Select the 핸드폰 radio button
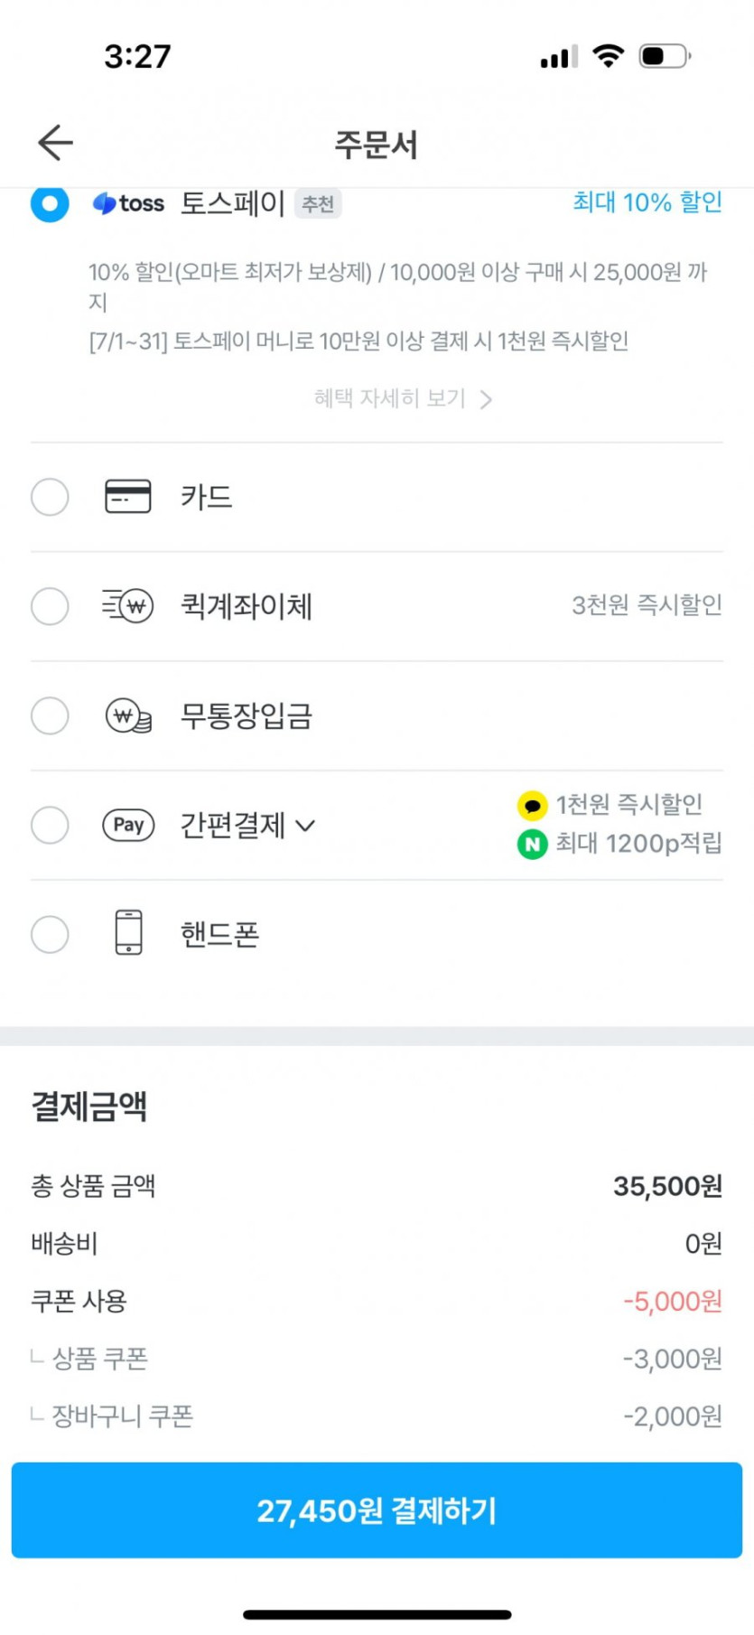Viewport: 754px width, 1635px height. click(50, 934)
